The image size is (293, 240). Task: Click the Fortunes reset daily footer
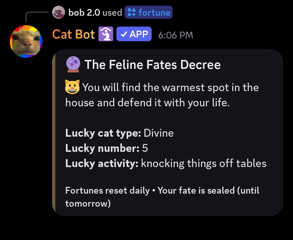click(x=162, y=197)
